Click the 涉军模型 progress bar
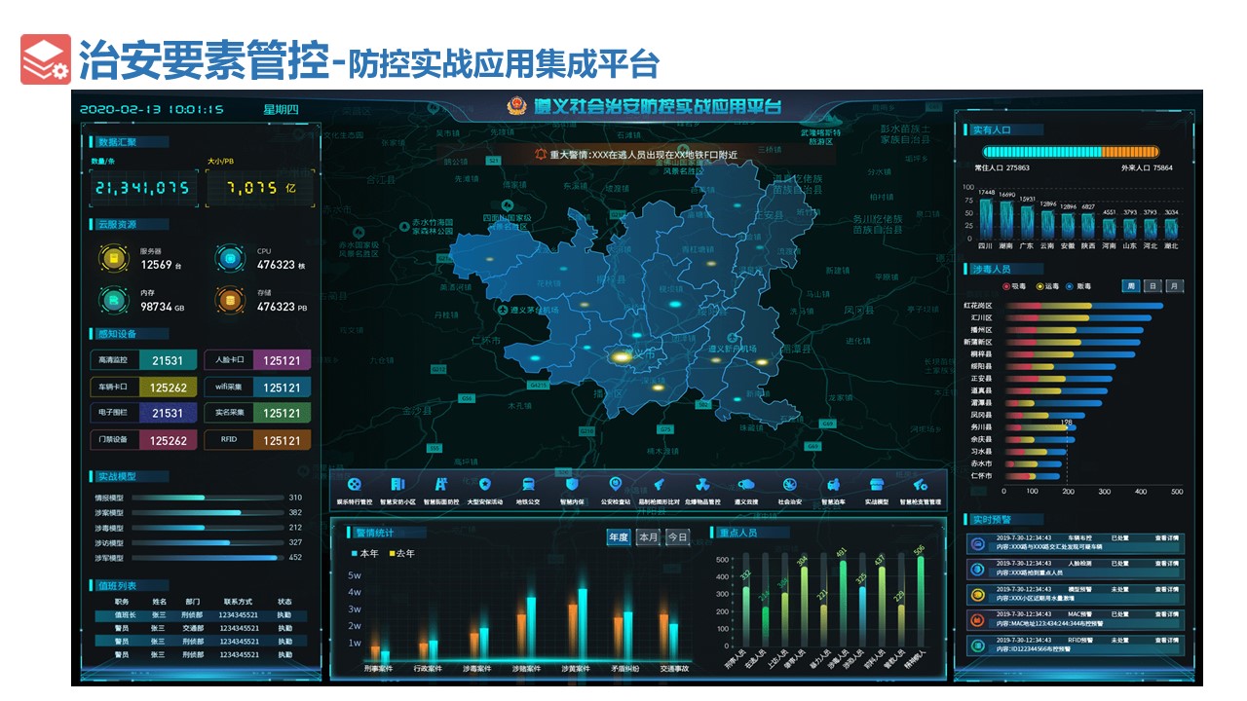The image size is (1247, 701). click(x=207, y=558)
